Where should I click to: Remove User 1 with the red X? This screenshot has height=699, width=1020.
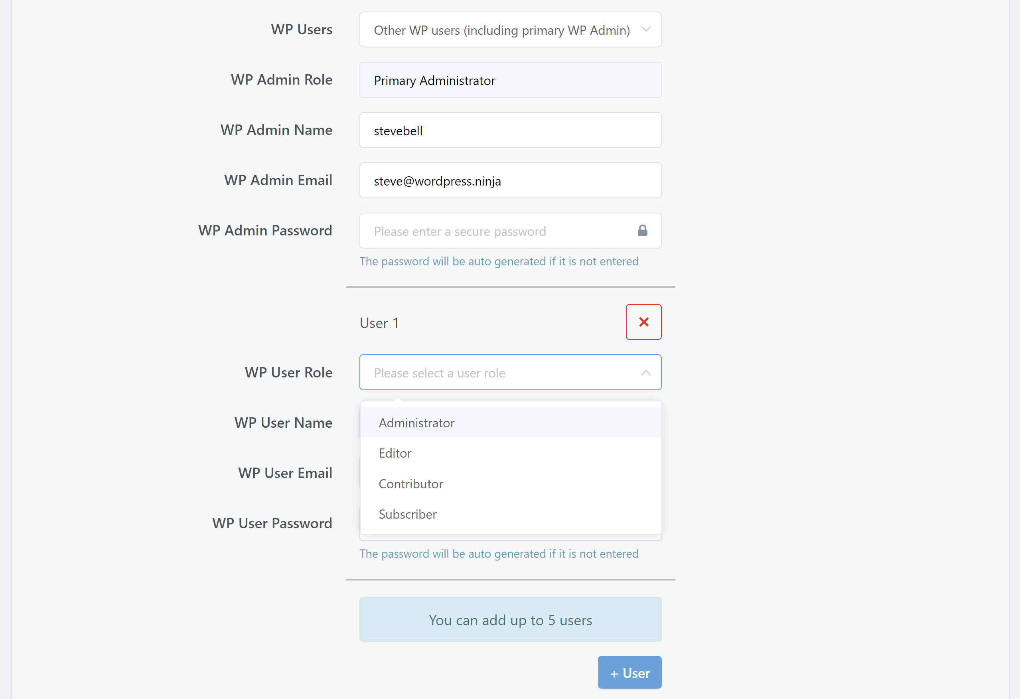click(x=643, y=322)
